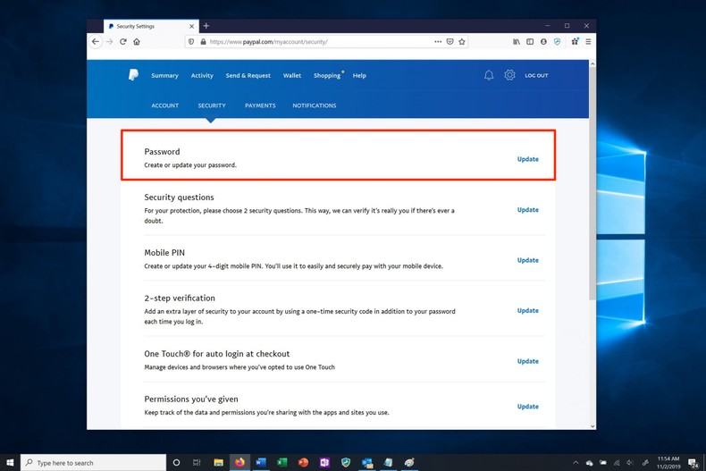
Task: Open the Wallet menu item
Action: (x=292, y=76)
